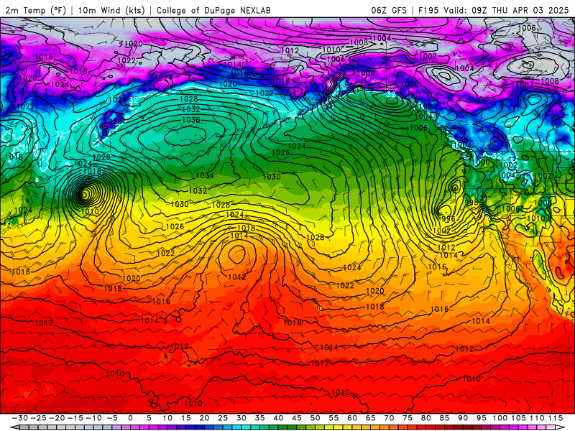
Task: Click the "F195" forecast hour text
Action: pos(428,10)
